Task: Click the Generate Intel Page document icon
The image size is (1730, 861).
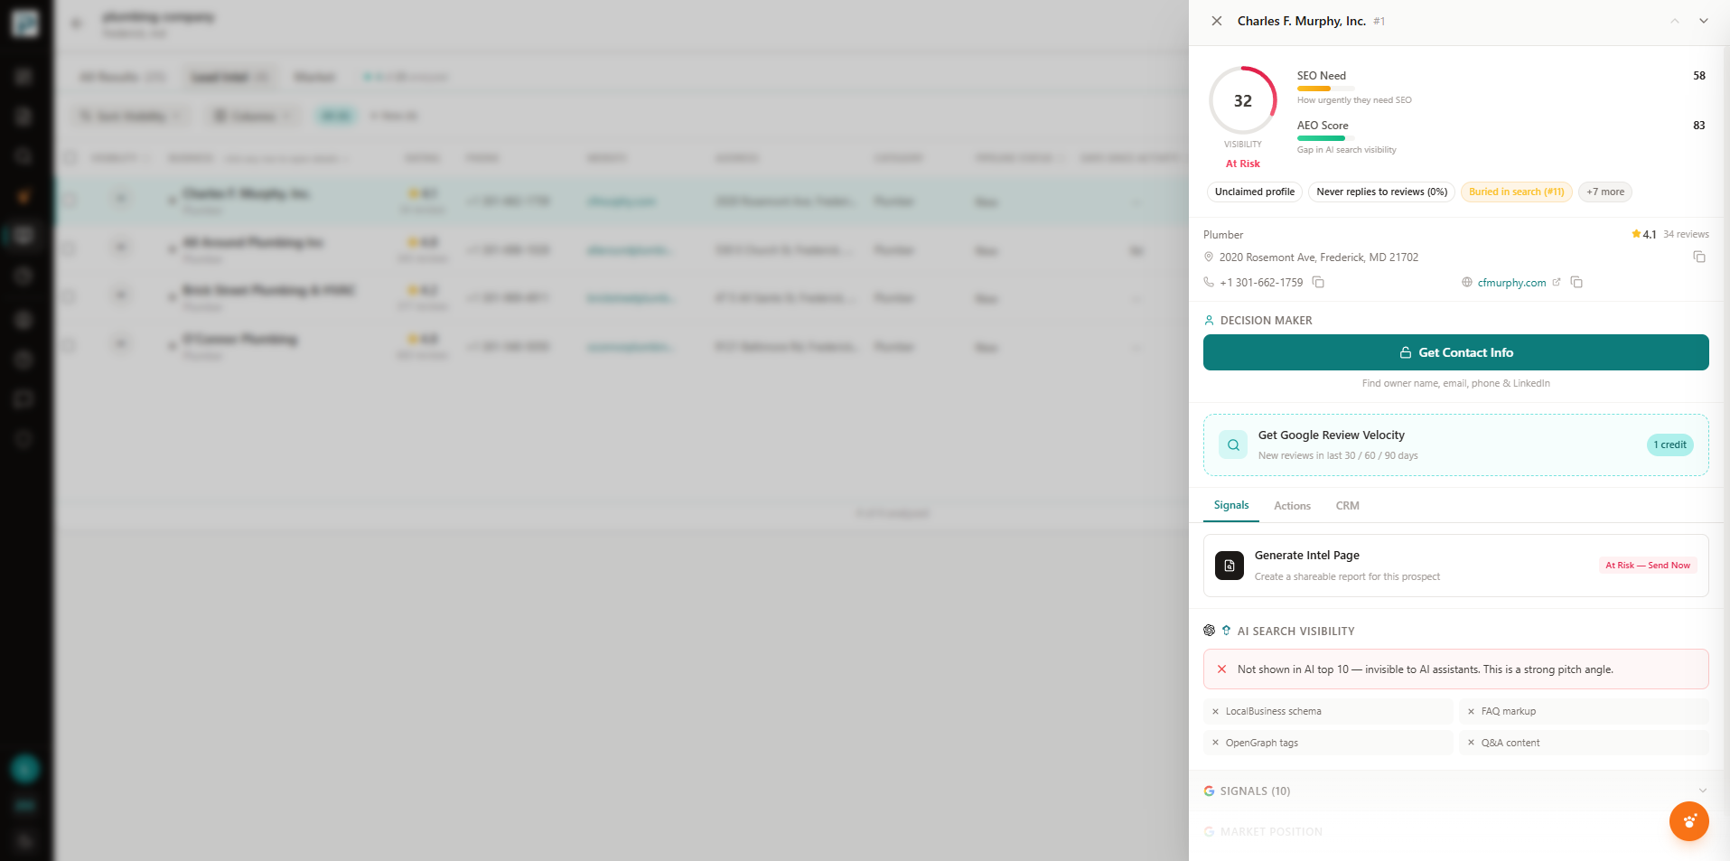Action: (1229, 565)
